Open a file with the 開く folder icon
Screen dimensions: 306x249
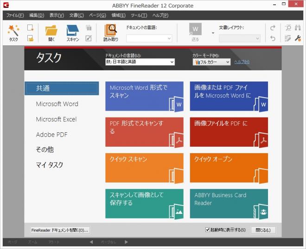(x=51, y=31)
